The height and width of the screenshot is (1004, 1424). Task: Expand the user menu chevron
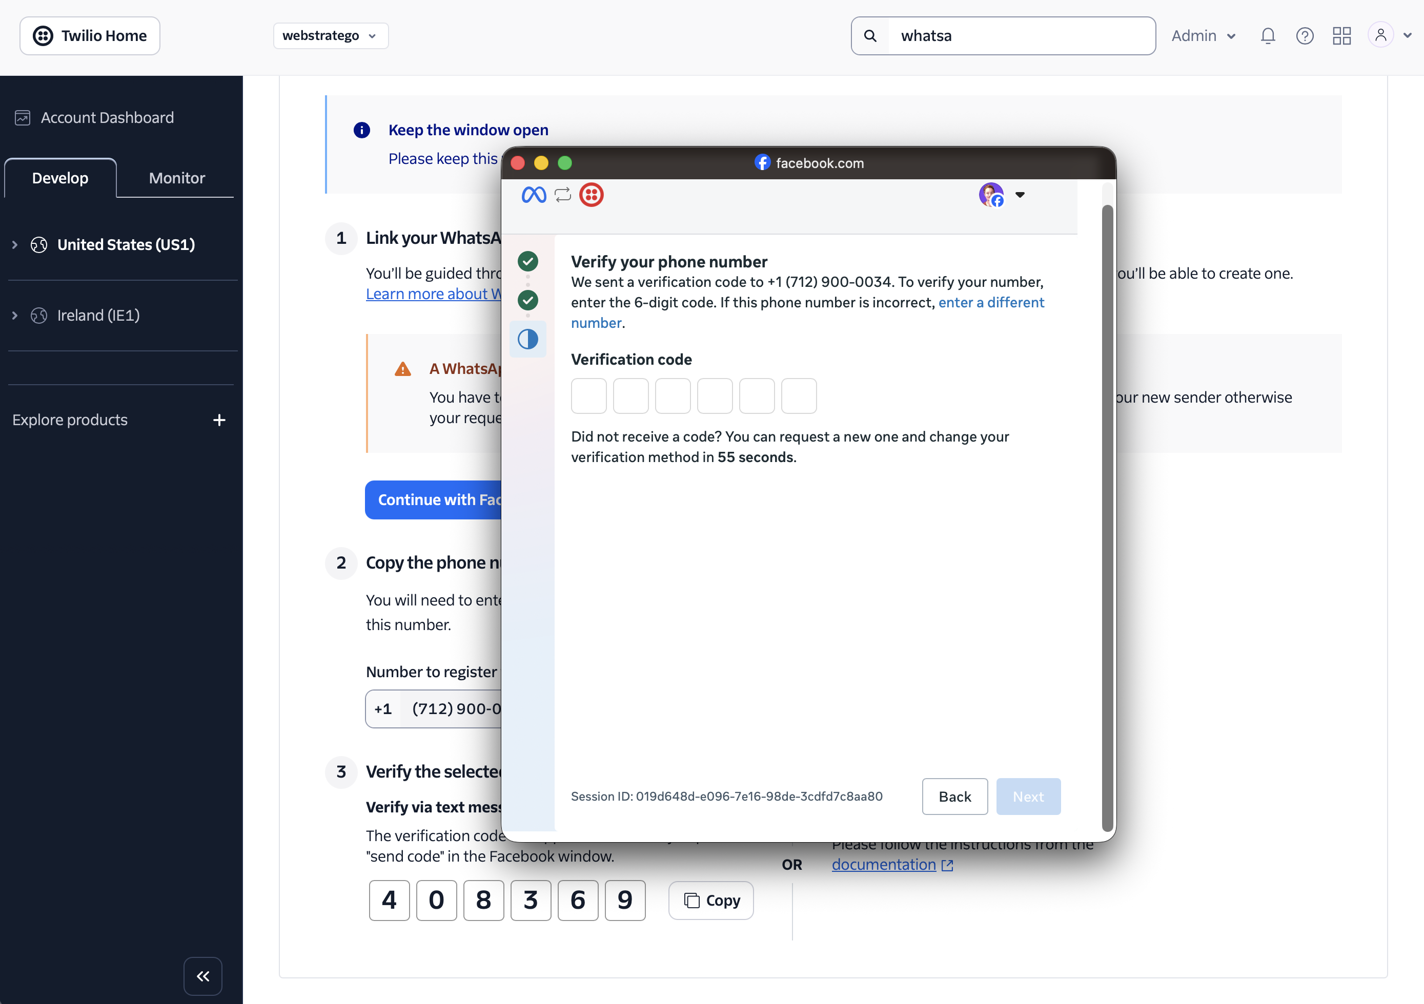click(x=1407, y=36)
